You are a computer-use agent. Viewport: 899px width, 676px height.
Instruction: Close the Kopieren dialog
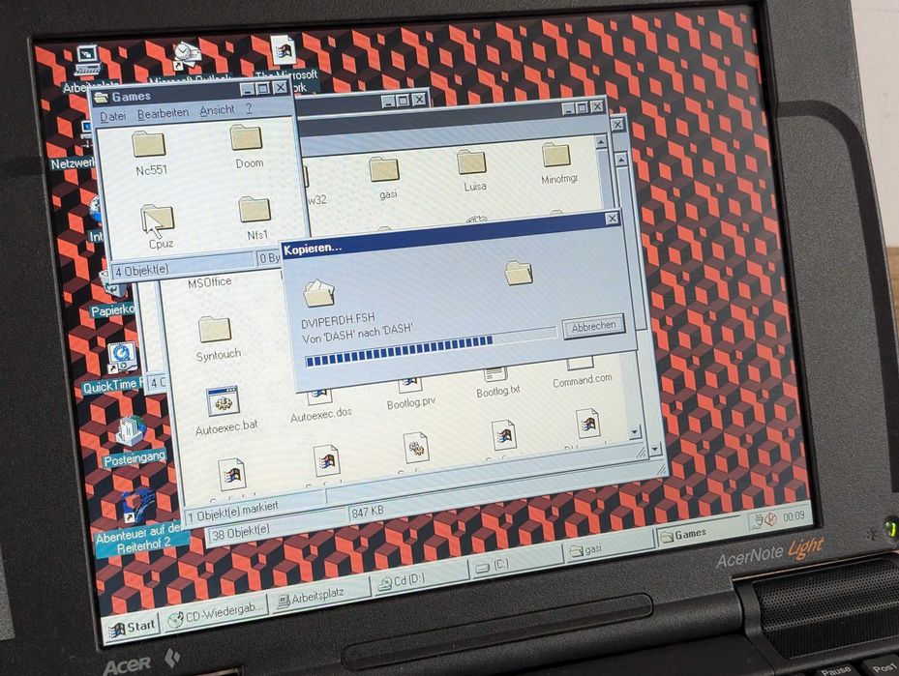click(612, 219)
